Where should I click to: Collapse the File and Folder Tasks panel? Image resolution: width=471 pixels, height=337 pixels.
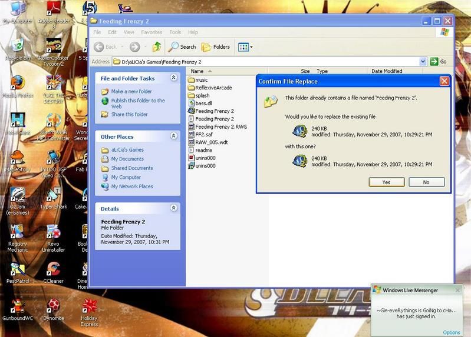tap(173, 78)
